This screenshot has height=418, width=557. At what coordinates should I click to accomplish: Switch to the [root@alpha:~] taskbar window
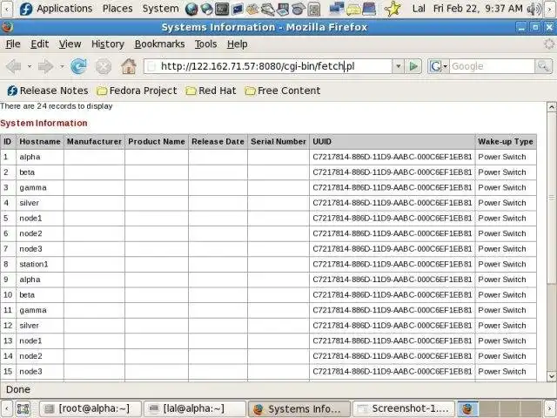(91, 408)
